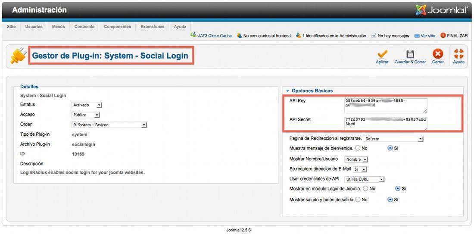474x234 pixels.
Task: Click the Tipo de Plug-in value system
Action: pyautogui.click(x=80, y=134)
